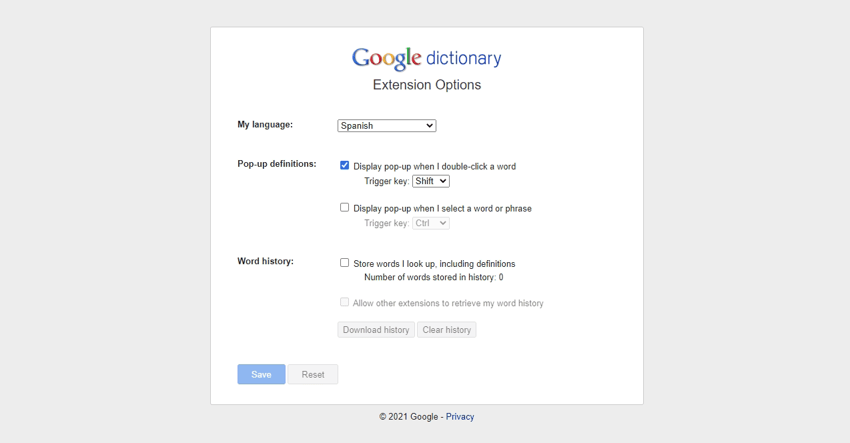This screenshot has height=443, width=850.
Task: Click the Word history label
Action: tap(266, 261)
